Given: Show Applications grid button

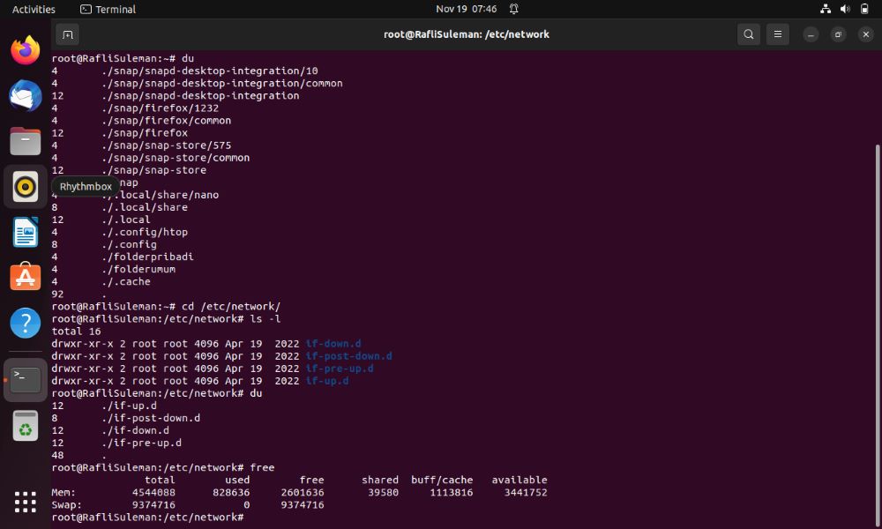Looking at the screenshot, I should (x=26, y=502).
